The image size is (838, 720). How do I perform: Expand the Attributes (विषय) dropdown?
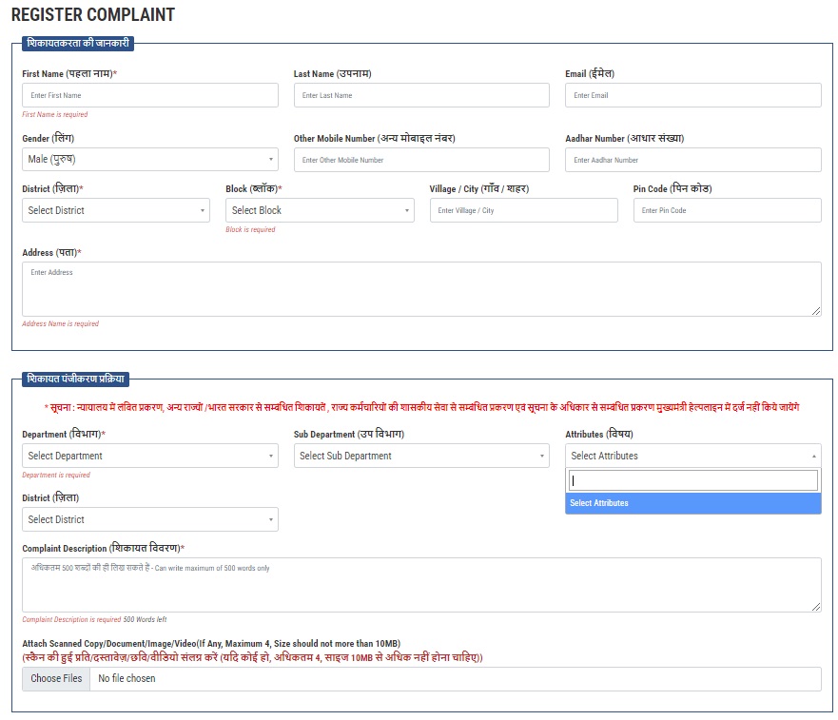point(692,456)
